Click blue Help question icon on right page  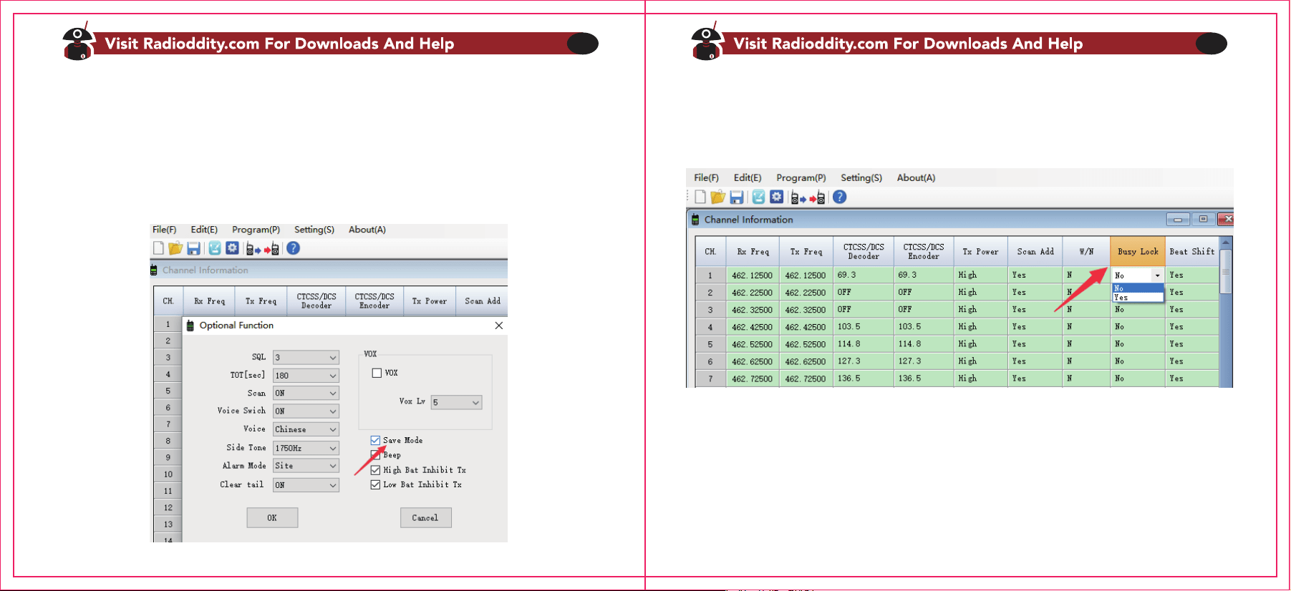[x=840, y=197]
